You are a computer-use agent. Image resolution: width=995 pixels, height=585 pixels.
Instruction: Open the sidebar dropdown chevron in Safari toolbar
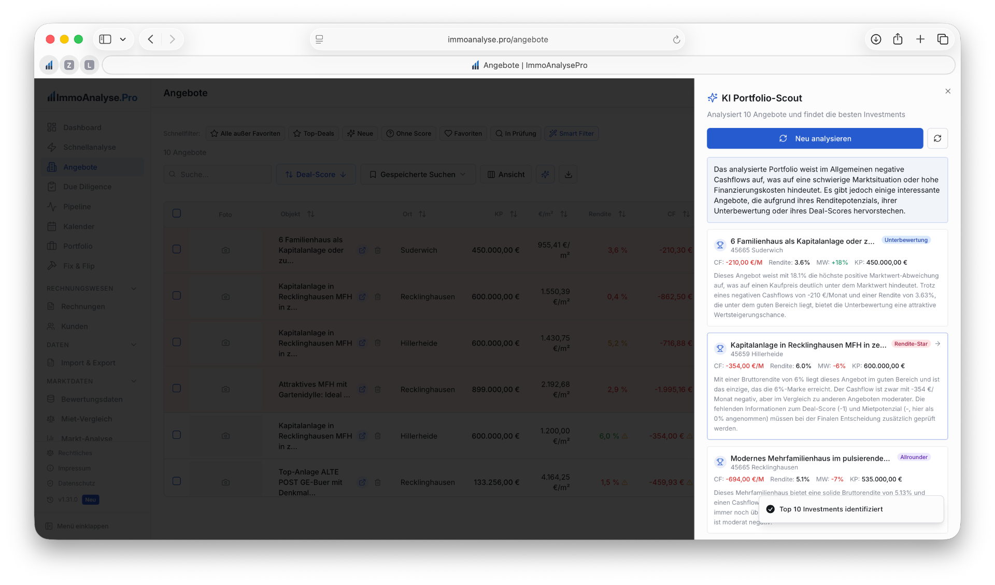point(123,39)
